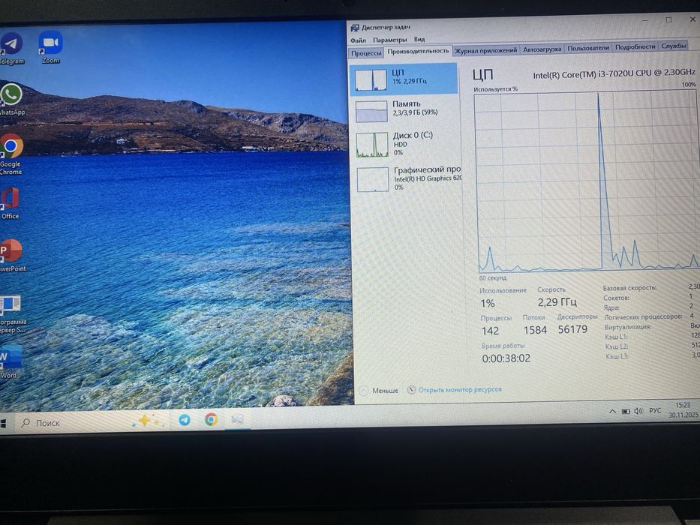Switch to the Подробности tab
Viewport: 700px width, 525px height.
pos(635,46)
